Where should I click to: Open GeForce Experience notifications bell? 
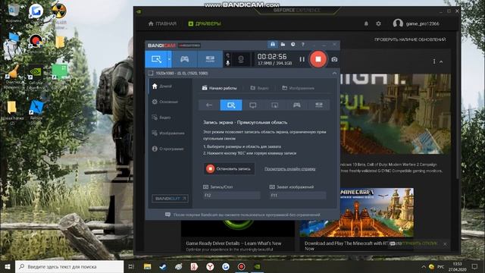(366, 24)
